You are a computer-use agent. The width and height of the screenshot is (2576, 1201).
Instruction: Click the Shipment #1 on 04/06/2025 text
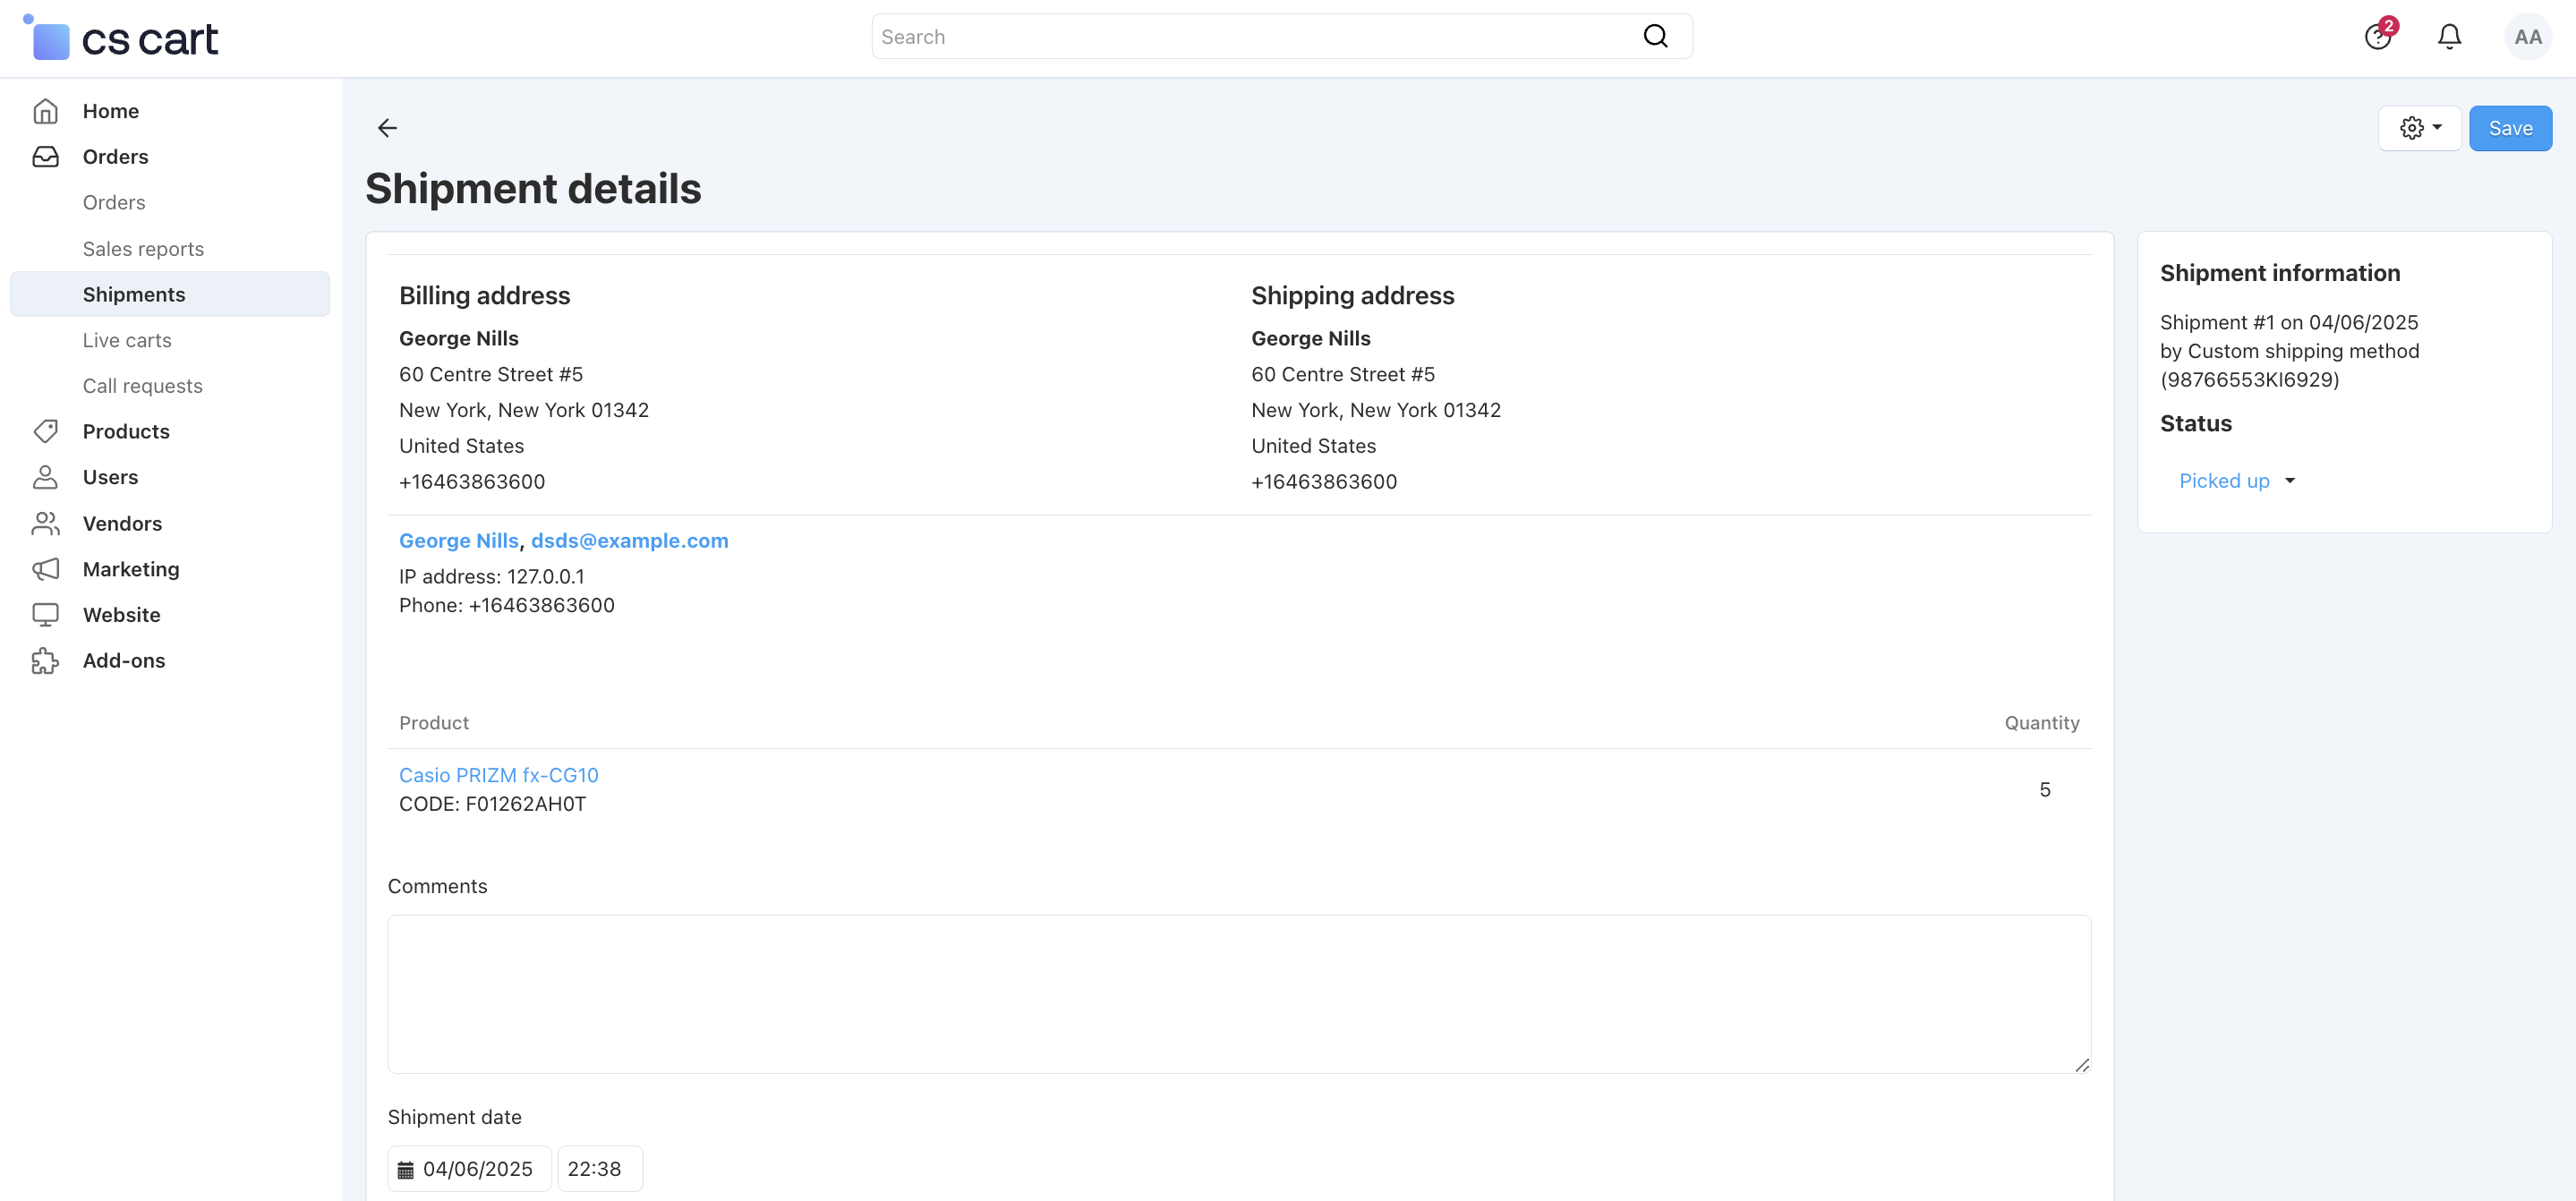[2288, 323]
